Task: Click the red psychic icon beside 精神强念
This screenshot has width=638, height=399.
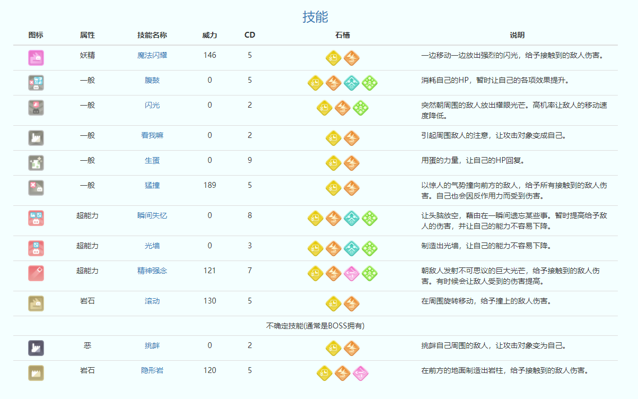Action: tap(36, 273)
